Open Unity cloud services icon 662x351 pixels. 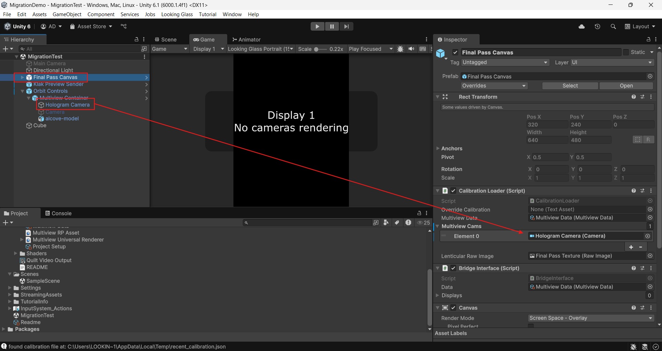[582, 26]
